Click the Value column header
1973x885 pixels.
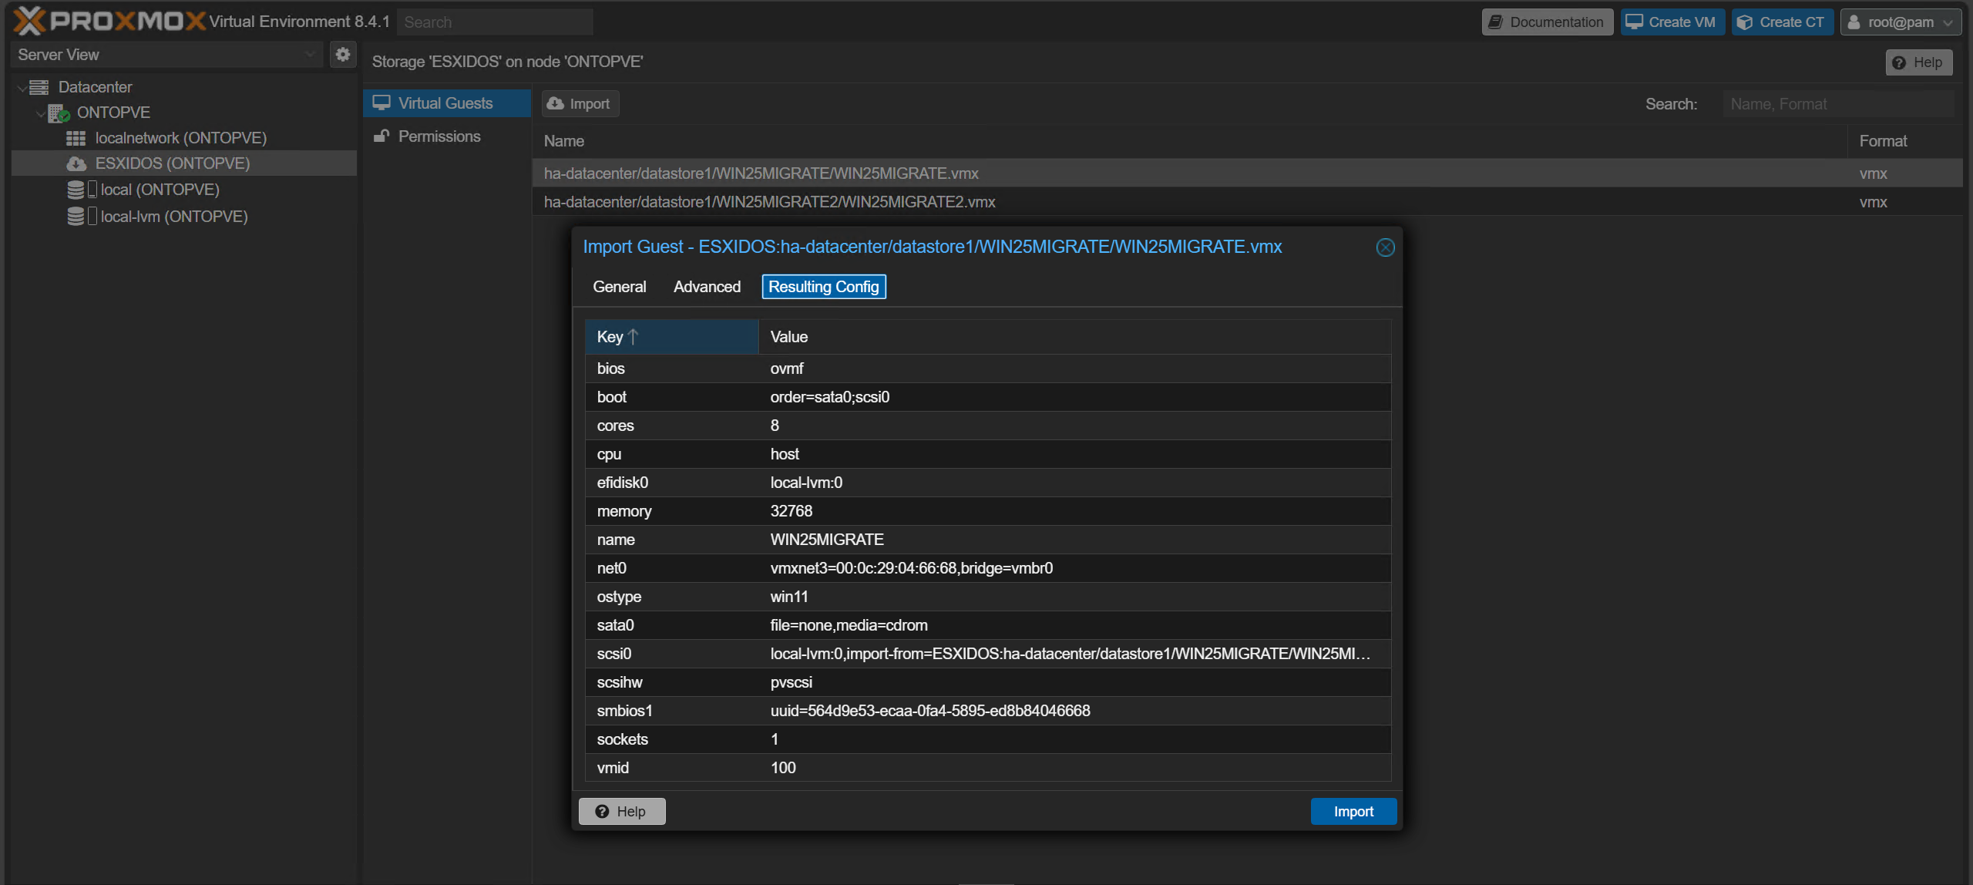point(1074,337)
